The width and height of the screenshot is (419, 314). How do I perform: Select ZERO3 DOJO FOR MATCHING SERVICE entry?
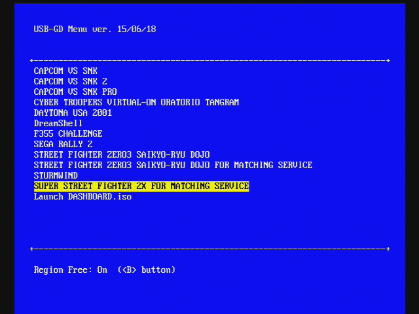coord(173,165)
